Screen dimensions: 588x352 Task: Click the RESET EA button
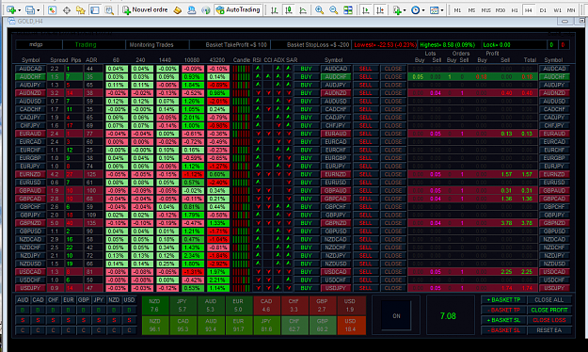tap(549, 330)
